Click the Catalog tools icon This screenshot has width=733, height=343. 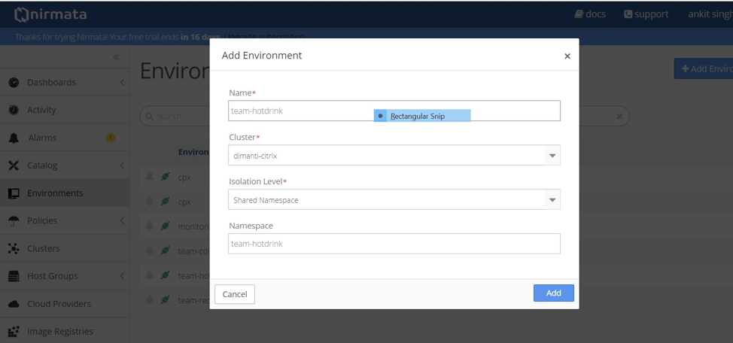(x=14, y=165)
